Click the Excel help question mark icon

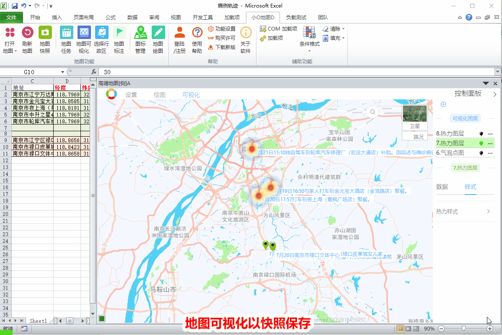point(469,17)
